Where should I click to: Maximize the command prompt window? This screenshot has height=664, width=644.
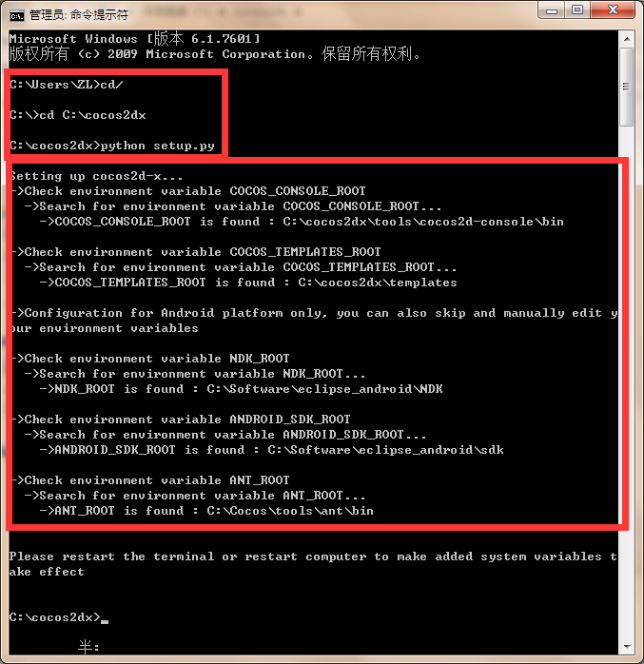click(x=577, y=10)
